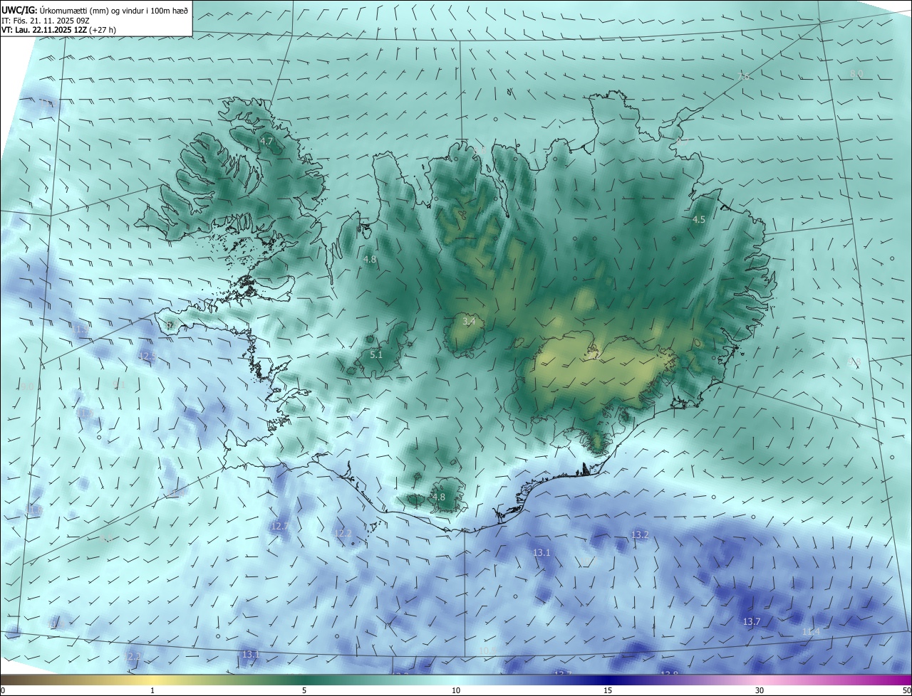Screen dimensions: 912x696
Task: Click the '12.7' value label off the southwest coast
Action: click(279, 526)
